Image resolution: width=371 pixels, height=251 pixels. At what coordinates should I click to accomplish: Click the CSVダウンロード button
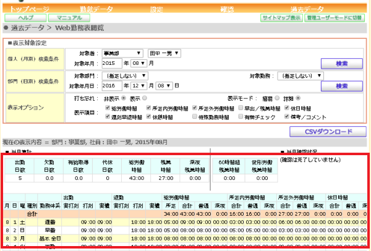coord(328,132)
